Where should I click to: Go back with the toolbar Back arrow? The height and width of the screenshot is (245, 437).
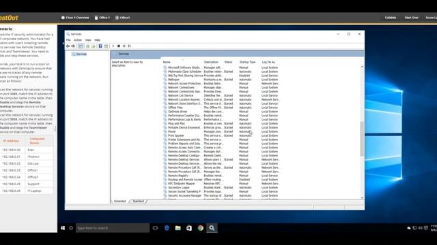point(68,46)
